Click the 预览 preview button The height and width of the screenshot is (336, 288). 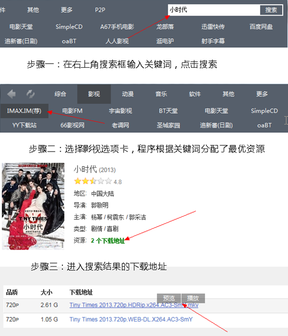pyautogui.click(x=169, y=298)
